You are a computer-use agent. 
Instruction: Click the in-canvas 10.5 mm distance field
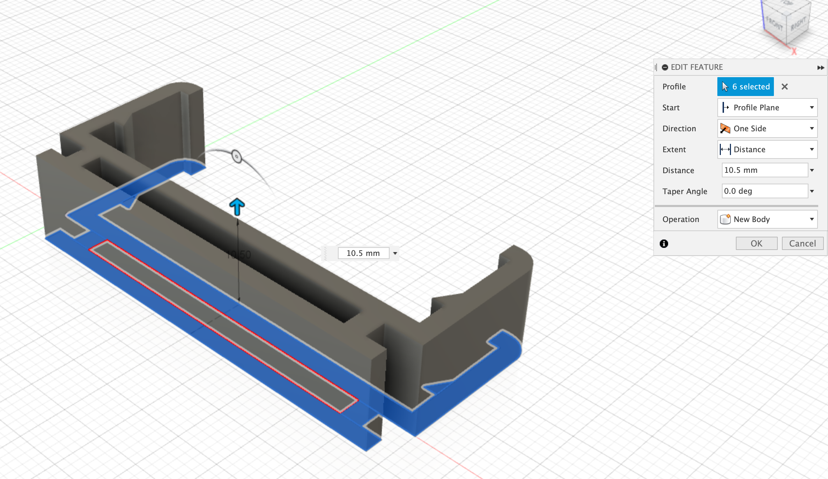[363, 253]
